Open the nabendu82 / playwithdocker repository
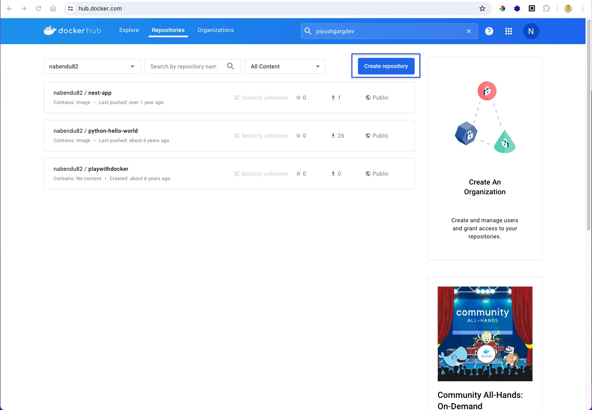592x410 pixels. click(x=91, y=169)
